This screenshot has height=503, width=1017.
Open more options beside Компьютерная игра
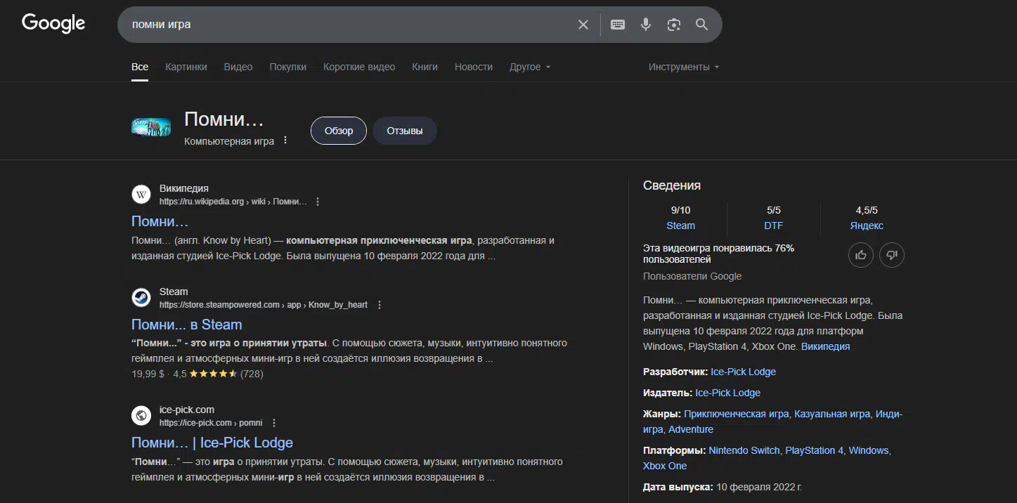(285, 141)
